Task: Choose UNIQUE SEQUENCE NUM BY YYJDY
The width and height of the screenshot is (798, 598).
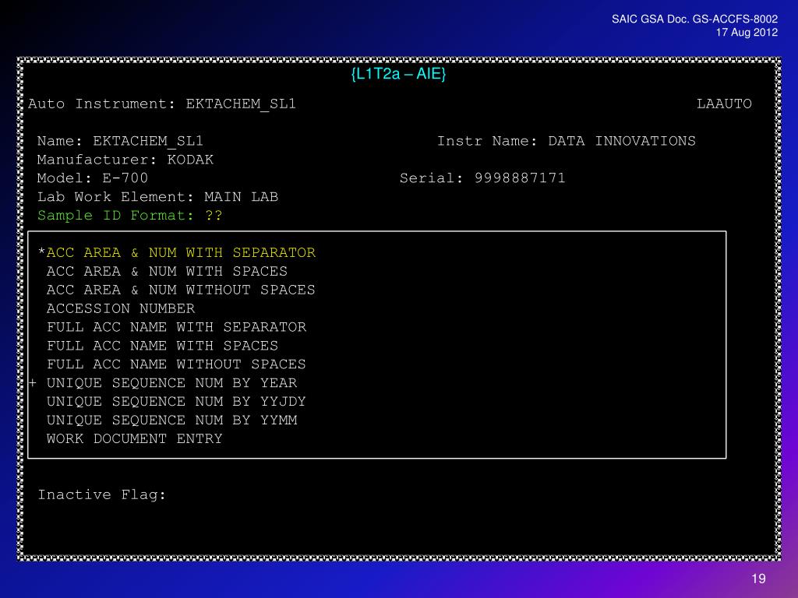Action: click(176, 401)
